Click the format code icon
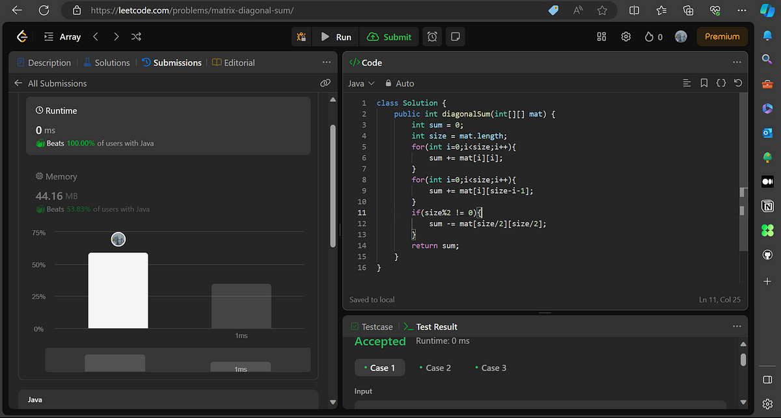This screenshot has height=418, width=781. pos(687,83)
